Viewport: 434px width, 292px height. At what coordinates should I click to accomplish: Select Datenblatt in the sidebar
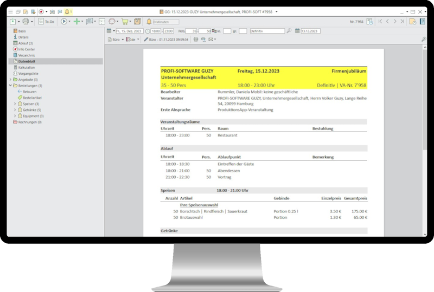[x=56, y=61]
